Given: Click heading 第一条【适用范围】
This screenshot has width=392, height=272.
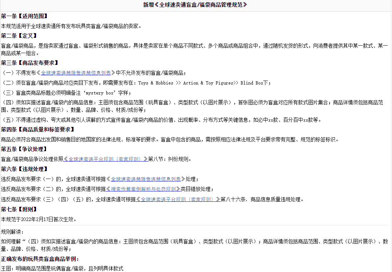Looking at the screenshot, I should click(24, 16).
